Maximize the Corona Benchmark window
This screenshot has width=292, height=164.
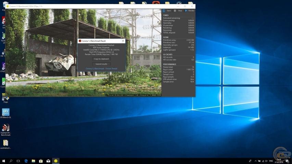pyautogui.click(x=185, y=6)
